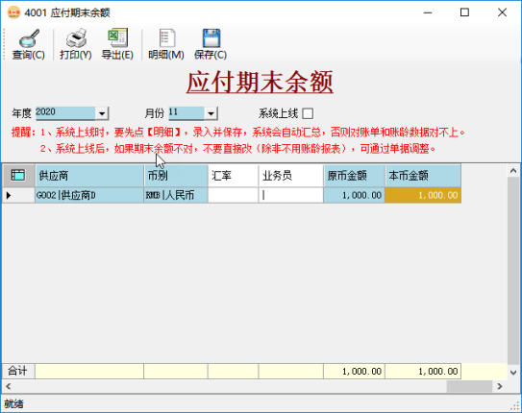
Task: Click the 保存 floppy disk icon
Action: pyautogui.click(x=211, y=37)
